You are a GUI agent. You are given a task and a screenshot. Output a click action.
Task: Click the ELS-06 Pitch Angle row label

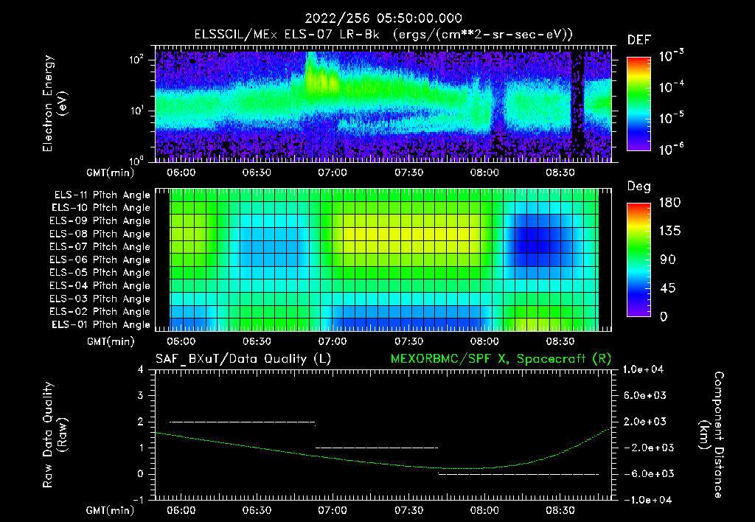point(100,260)
